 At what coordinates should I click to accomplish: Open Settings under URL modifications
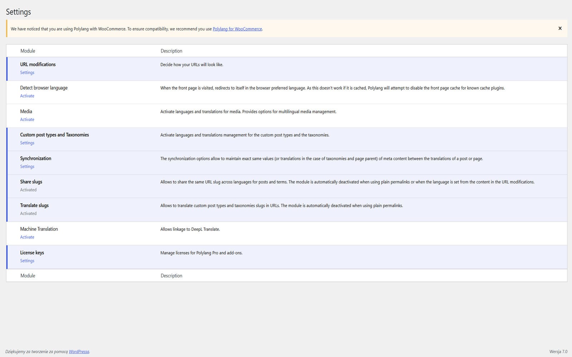pos(27,72)
